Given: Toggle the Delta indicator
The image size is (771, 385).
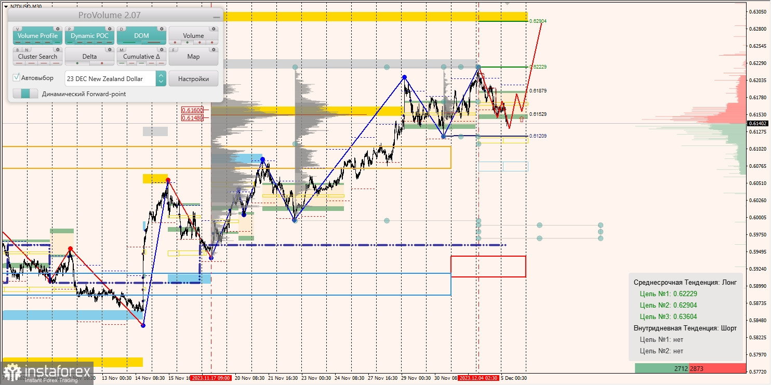Looking at the screenshot, I should pyautogui.click(x=89, y=56).
